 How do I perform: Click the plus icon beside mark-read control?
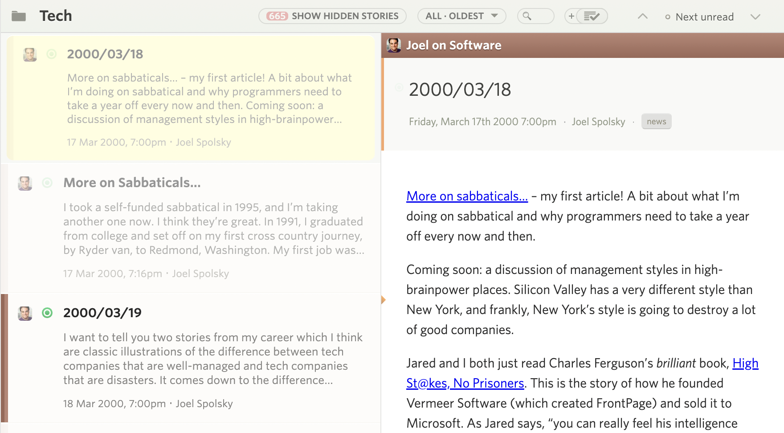click(x=572, y=16)
